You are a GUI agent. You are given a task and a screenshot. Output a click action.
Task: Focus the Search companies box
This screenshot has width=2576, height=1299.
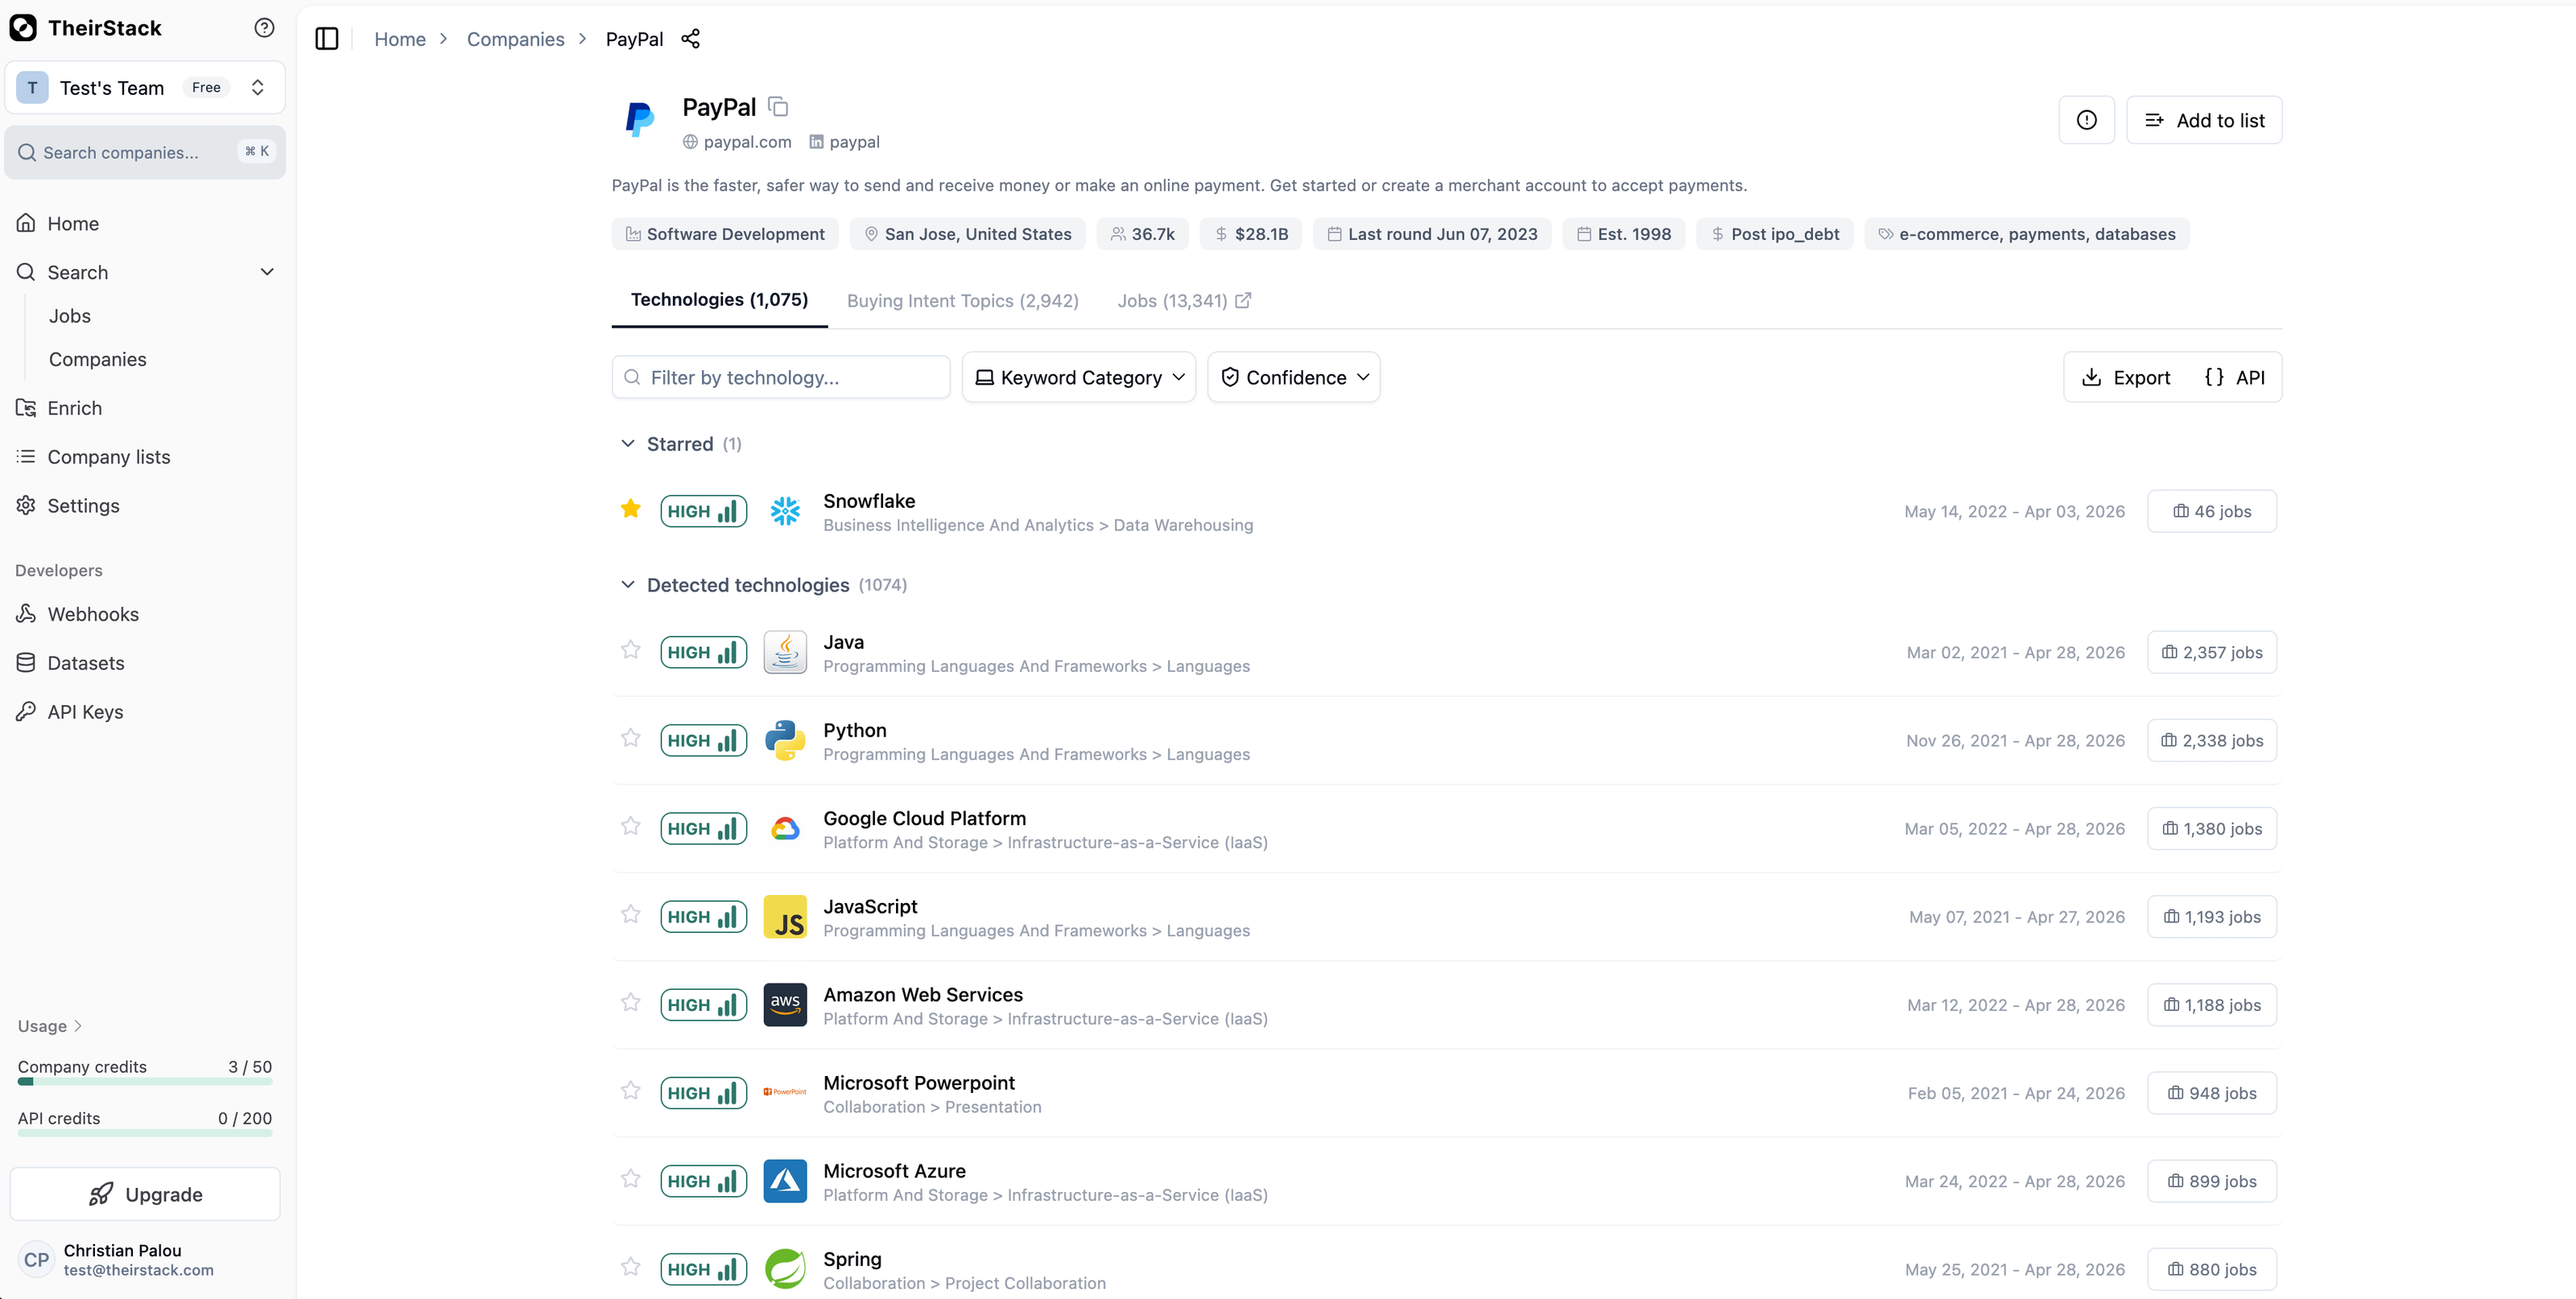(145, 152)
